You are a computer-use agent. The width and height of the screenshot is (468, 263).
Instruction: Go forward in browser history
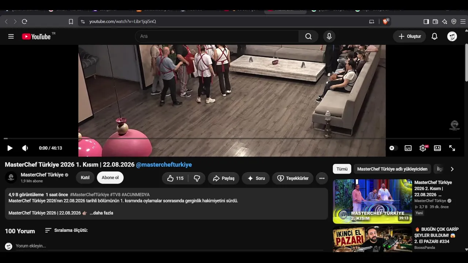tap(15, 22)
